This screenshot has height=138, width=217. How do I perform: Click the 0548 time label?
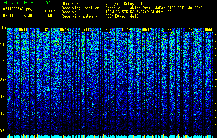click(x=168, y=30)
